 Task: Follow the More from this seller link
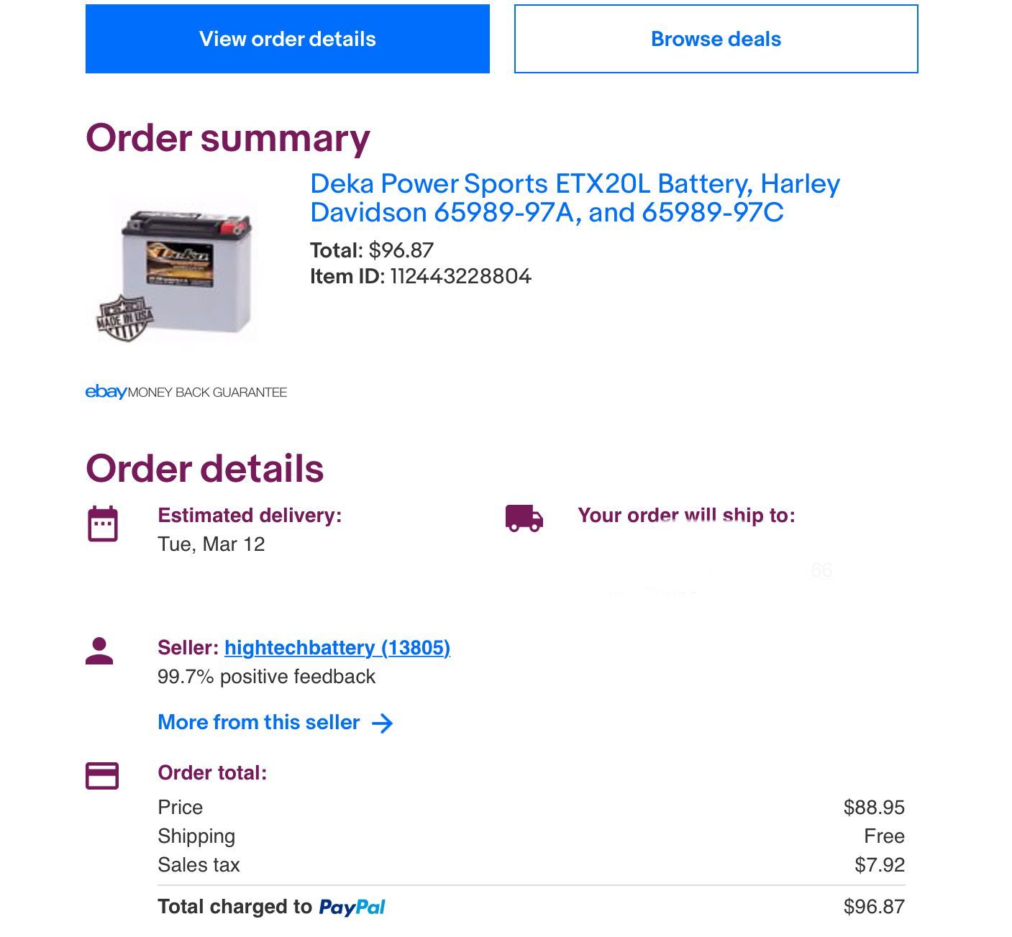(259, 723)
